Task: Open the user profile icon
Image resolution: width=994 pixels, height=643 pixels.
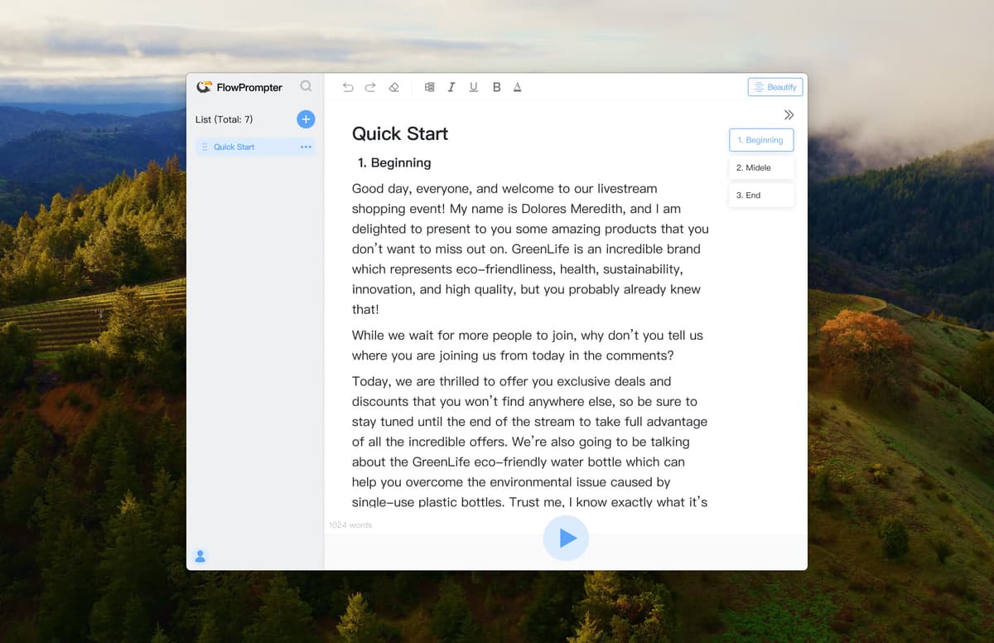Action: [x=200, y=556]
